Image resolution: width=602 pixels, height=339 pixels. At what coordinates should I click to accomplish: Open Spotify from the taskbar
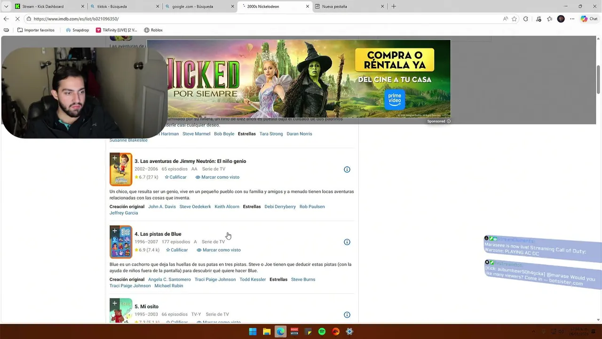(x=322, y=331)
